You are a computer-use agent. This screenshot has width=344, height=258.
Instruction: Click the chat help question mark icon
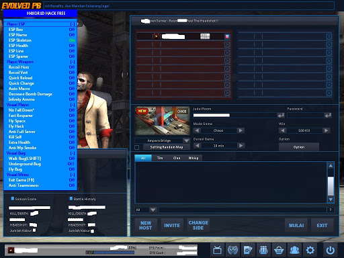pyautogui.click(x=331, y=210)
